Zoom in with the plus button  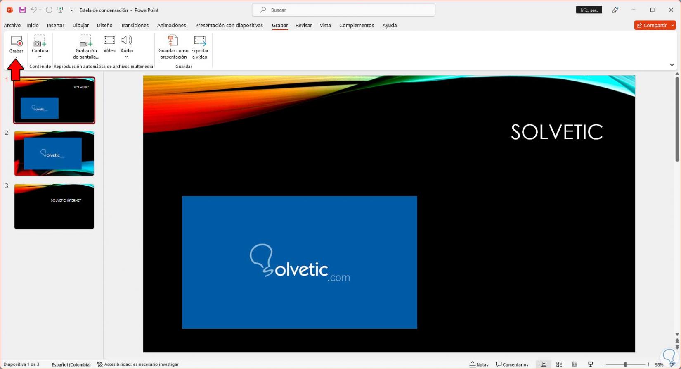(649, 364)
